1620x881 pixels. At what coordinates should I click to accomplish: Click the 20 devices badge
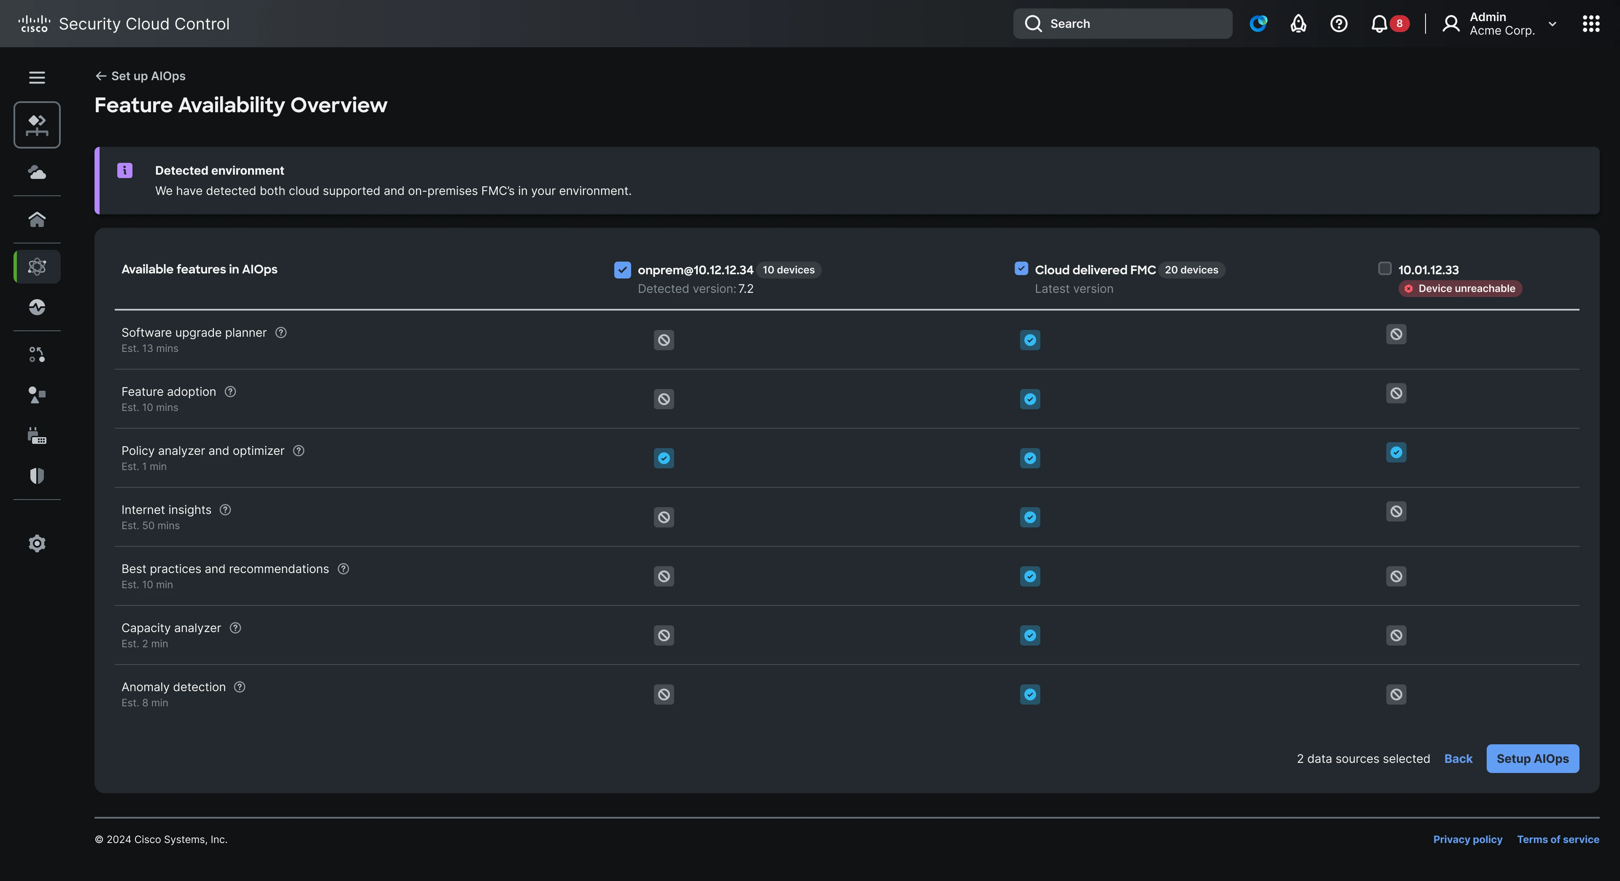point(1191,270)
